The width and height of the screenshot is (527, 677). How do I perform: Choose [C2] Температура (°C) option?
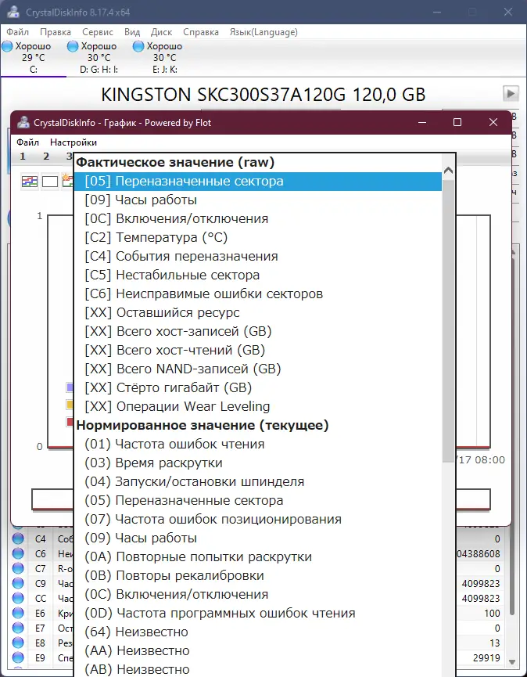[258, 237]
